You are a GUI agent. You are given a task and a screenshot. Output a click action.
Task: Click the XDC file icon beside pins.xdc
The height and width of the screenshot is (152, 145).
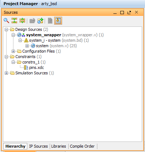point(26,67)
